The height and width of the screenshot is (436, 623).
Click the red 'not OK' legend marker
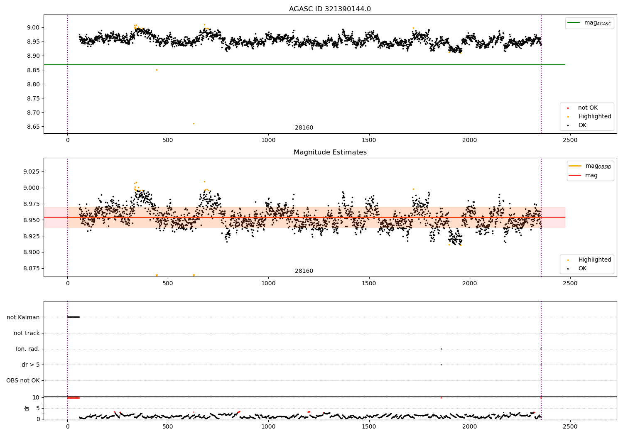coord(568,108)
